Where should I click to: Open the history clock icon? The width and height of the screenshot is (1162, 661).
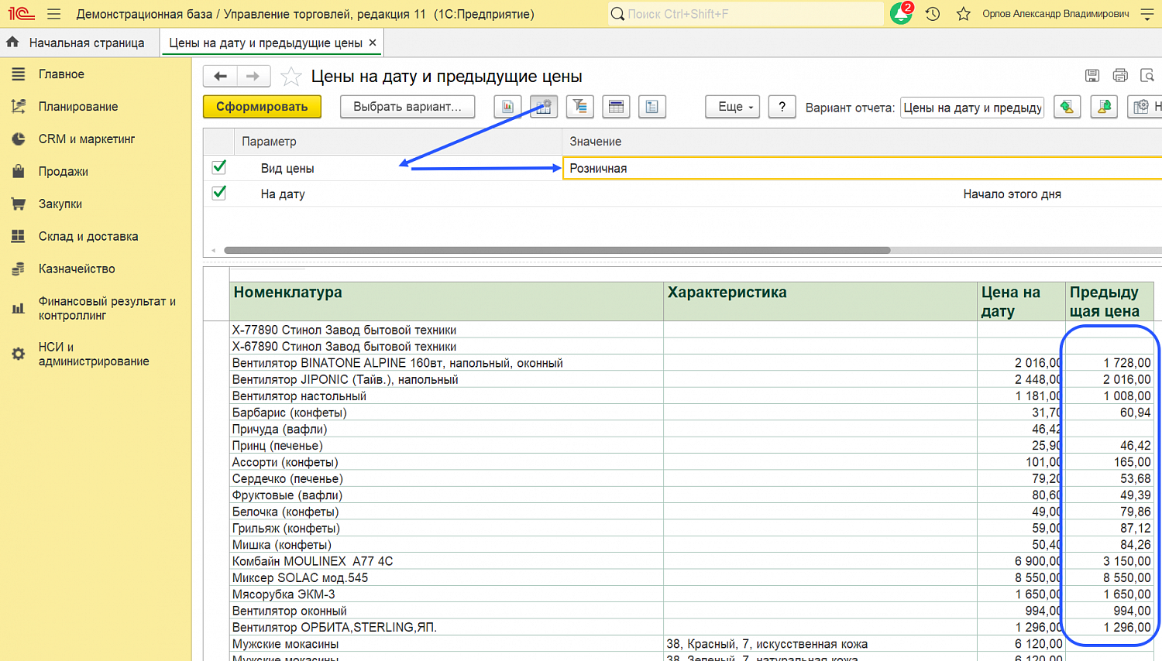[933, 14]
